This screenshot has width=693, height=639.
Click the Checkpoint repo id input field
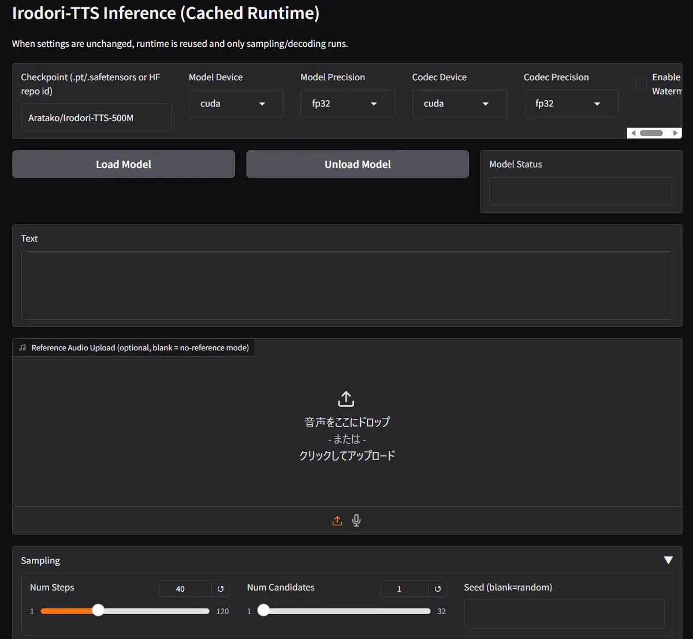(96, 117)
